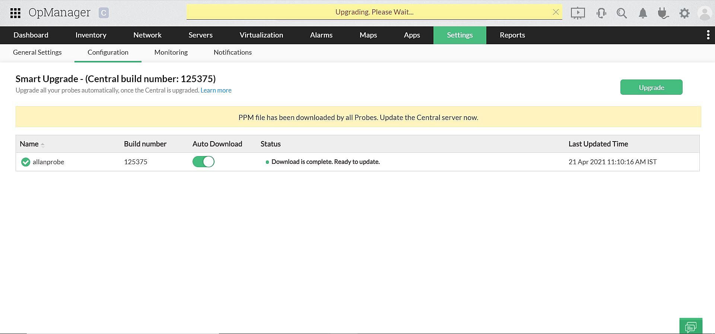Switch to General Settings tab
715x334 pixels.
[x=37, y=52]
